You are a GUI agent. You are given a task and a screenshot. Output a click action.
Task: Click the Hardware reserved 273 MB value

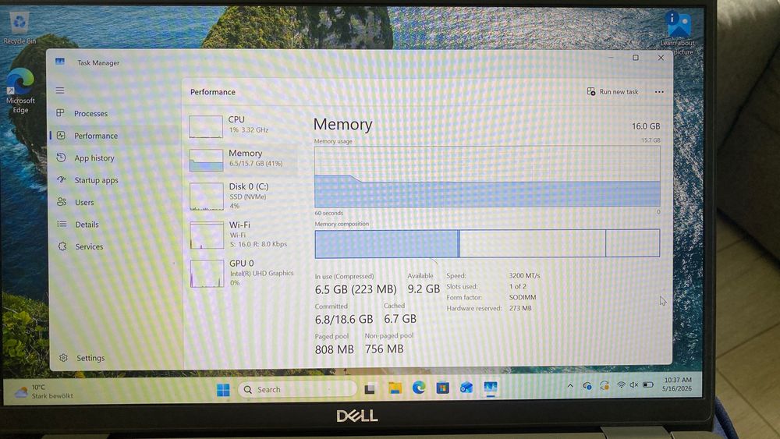[520, 308]
